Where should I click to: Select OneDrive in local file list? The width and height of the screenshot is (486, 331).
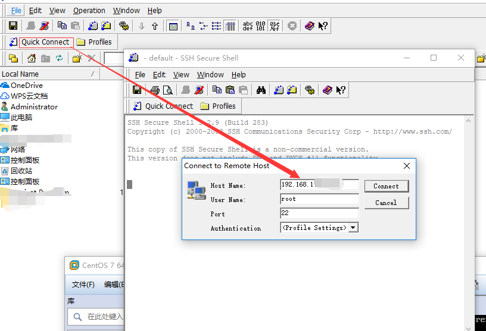21,86
